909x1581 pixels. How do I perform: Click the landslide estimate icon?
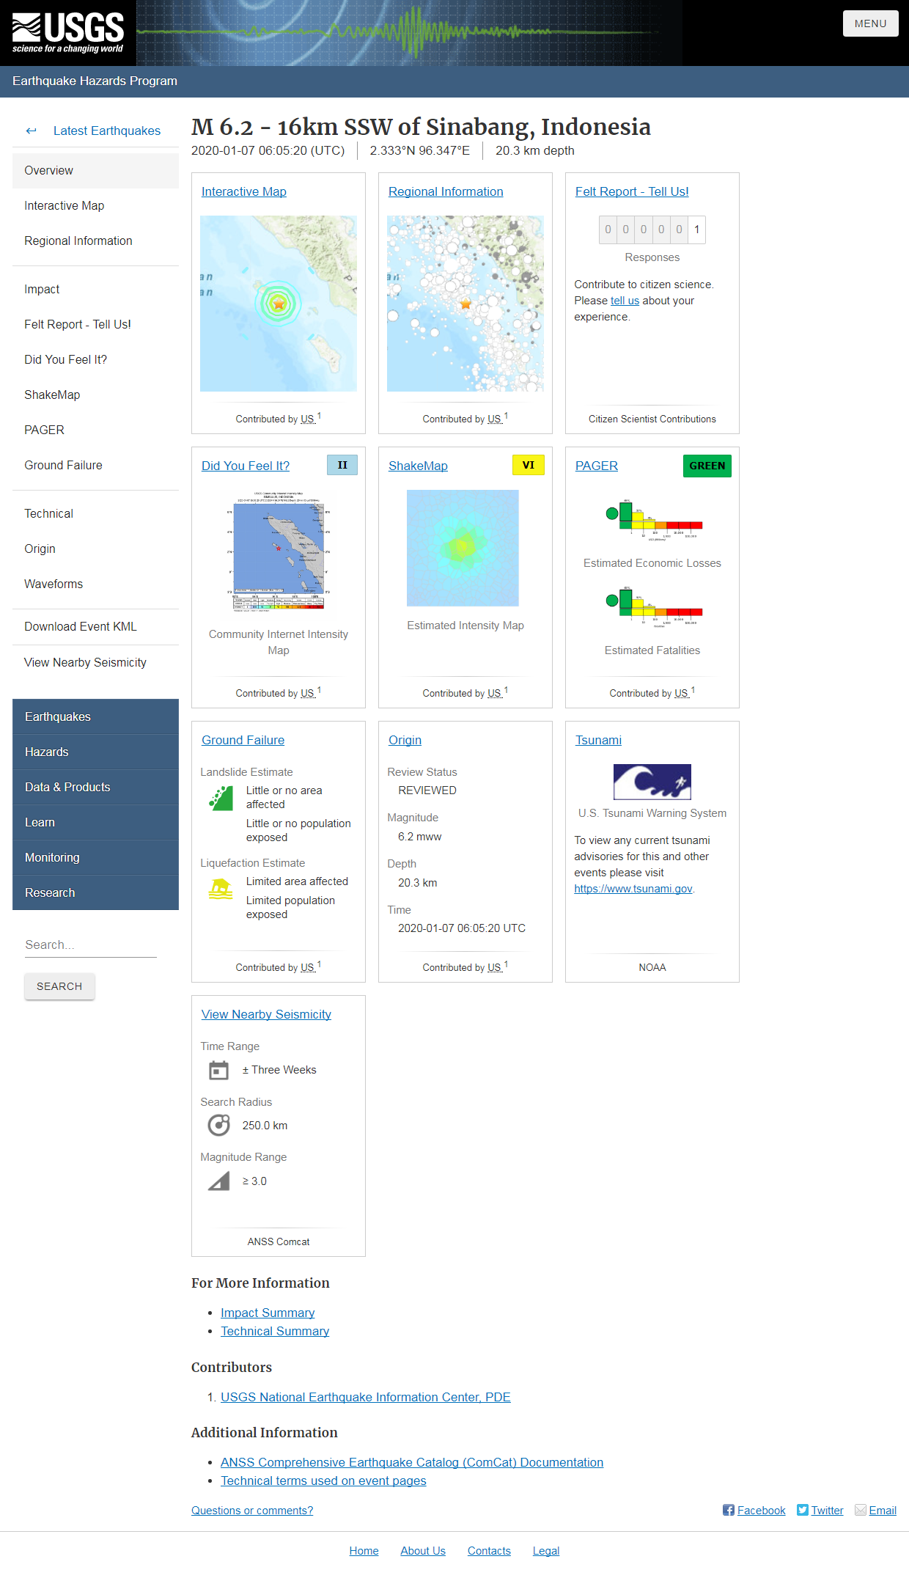click(221, 799)
